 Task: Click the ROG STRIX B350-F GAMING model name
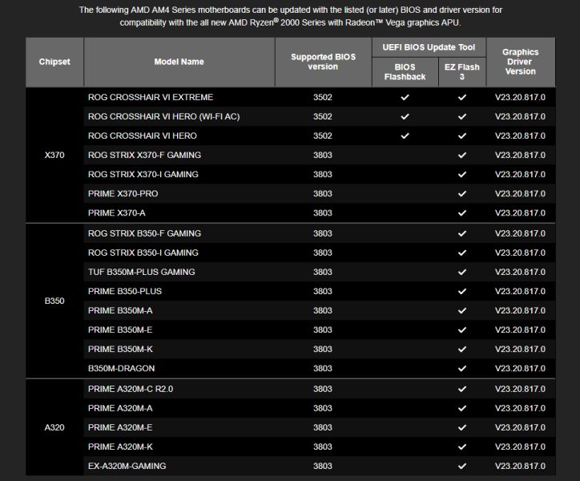(144, 233)
